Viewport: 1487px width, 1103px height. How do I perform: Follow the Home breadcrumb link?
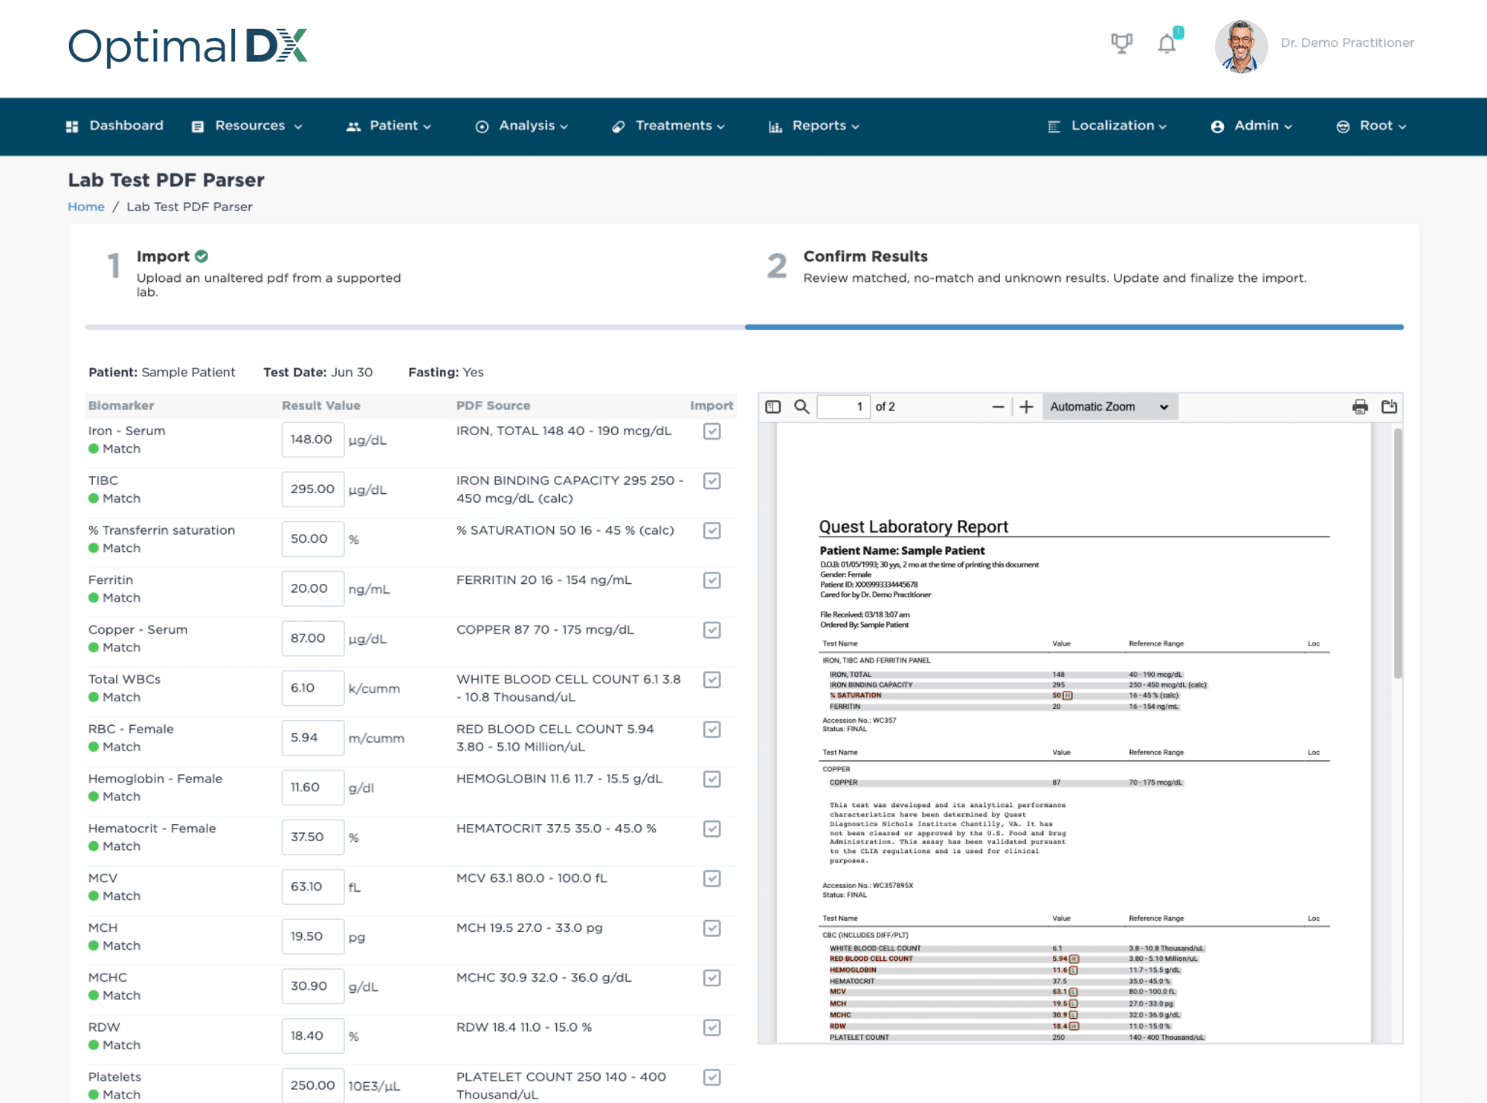[x=86, y=207]
